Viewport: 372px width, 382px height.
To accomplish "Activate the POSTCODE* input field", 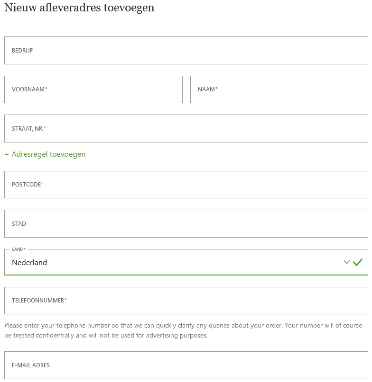I will click(186, 185).
